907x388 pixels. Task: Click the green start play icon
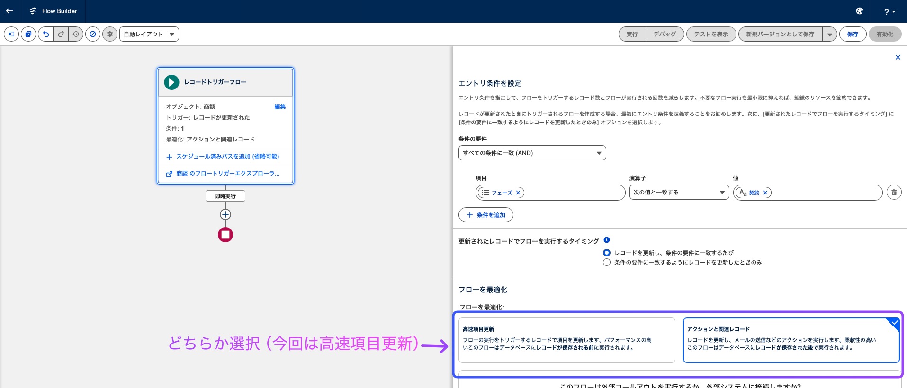171,82
